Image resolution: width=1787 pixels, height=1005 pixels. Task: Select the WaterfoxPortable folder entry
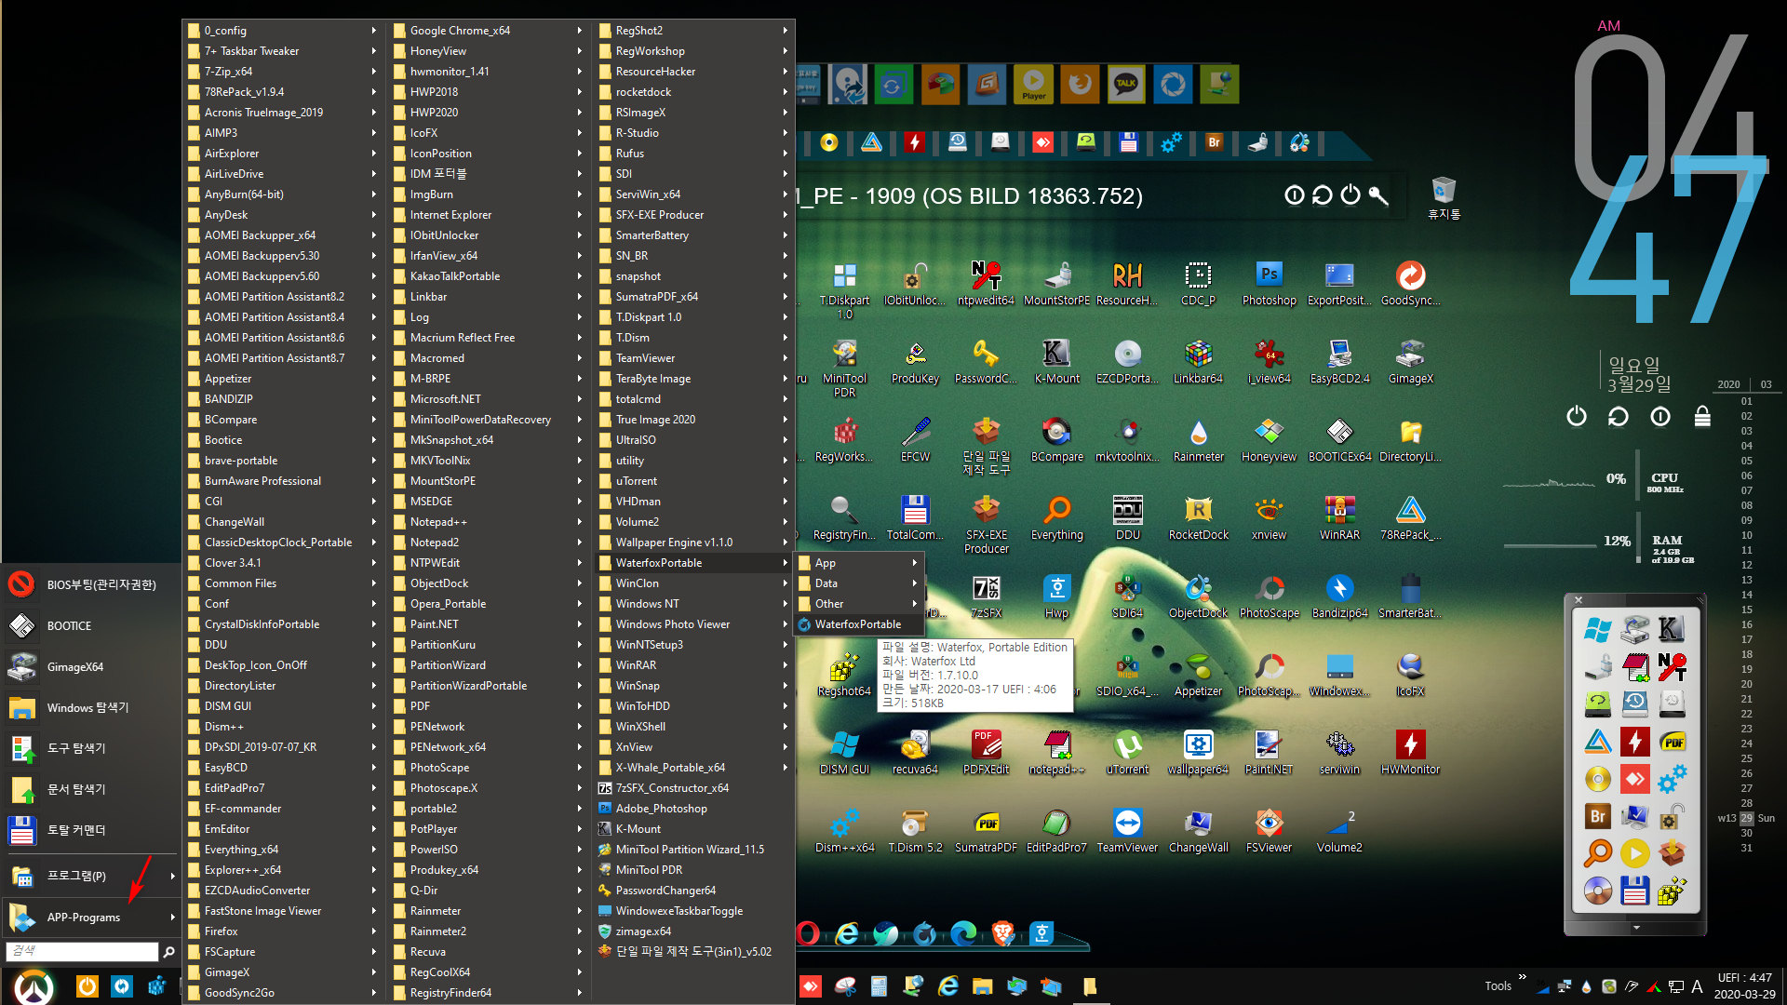(x=693, y=563)
